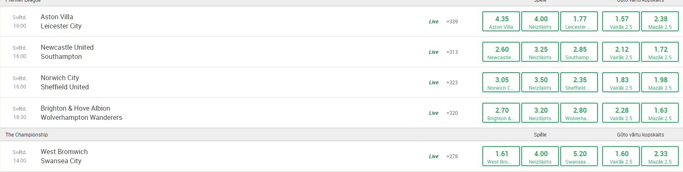Screen dimensions: 683x172
Task: Show +278 more markets for West Bromwich
Action: 452,157
